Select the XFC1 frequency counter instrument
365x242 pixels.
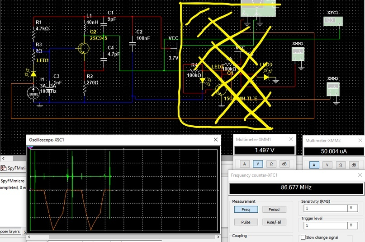coord(333,21)
